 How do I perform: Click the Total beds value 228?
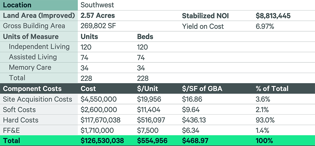click(x=143, y=78)
